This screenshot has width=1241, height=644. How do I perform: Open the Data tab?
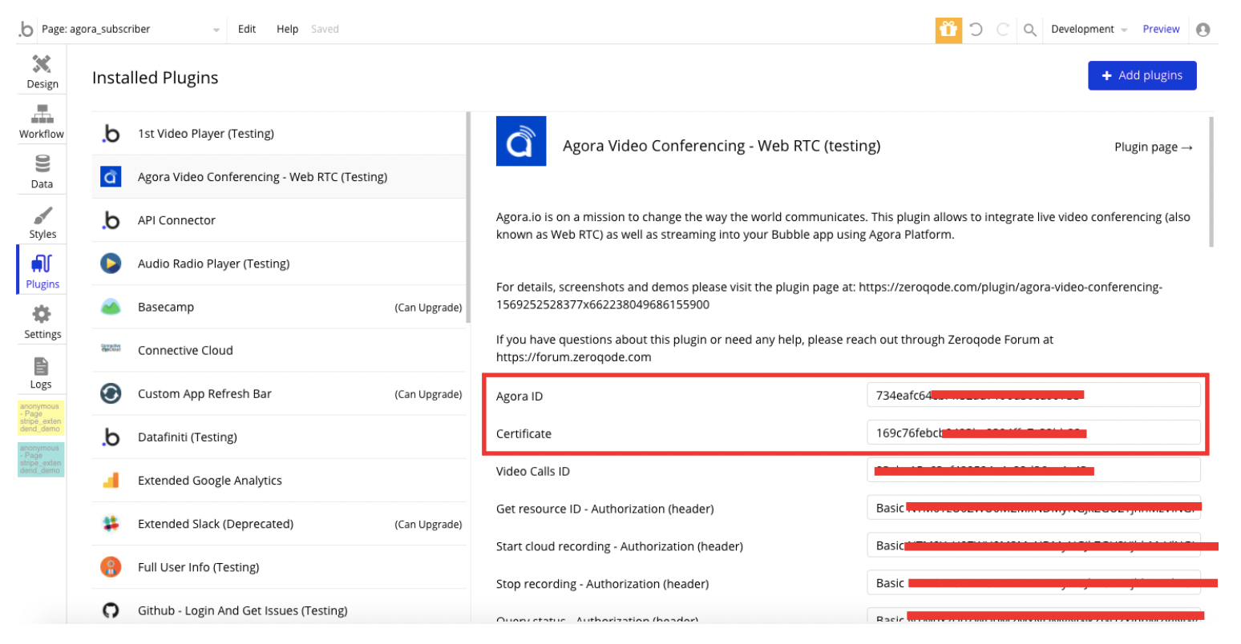(x=42, y=172)
